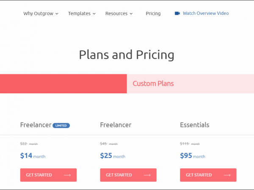Select the highlighted red plans tab
Screen dimensions: 254x190
[63, 84]
